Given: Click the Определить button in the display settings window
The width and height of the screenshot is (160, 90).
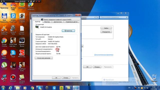Looking at the screenshot, I should tap(106, 32).
